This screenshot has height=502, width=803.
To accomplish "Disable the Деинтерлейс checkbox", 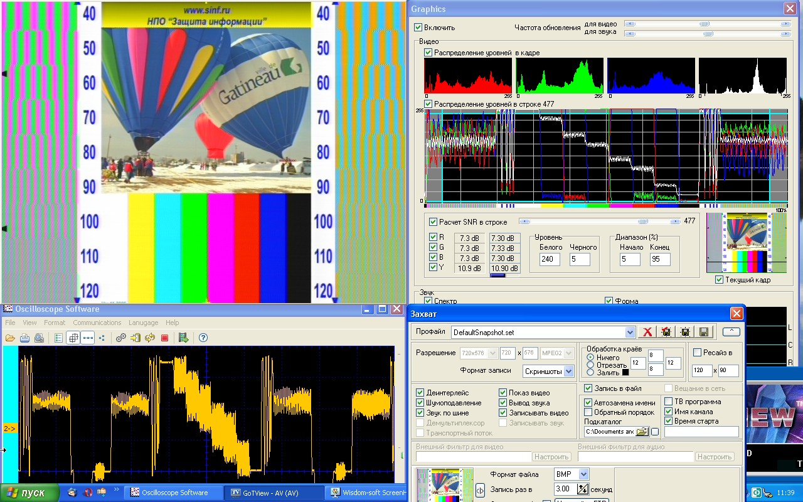I will pos(420,393).
